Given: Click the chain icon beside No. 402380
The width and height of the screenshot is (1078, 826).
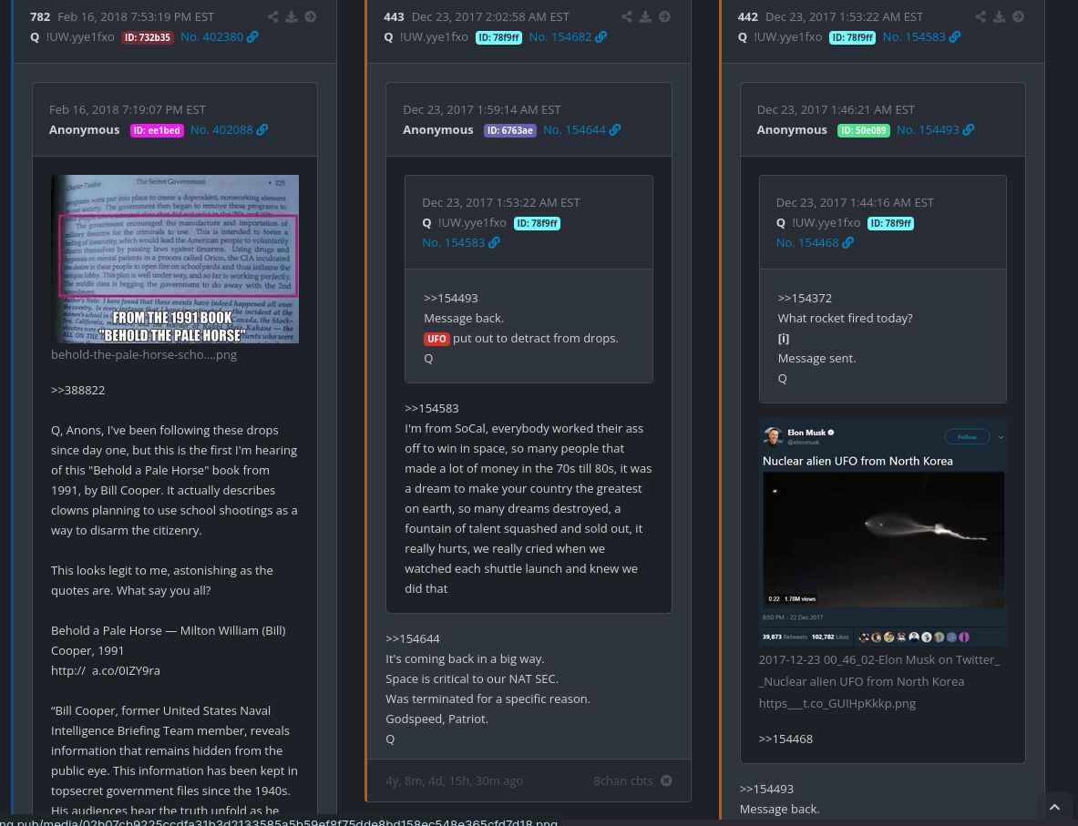Looking at the screenshot, I should [x=253, y=37].
